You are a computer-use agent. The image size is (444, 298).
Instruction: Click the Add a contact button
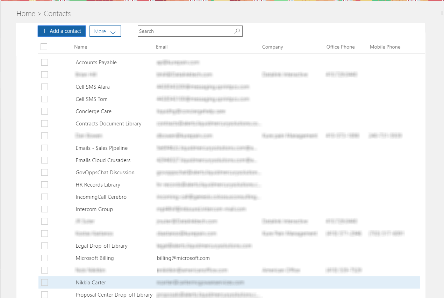(62, 31)
